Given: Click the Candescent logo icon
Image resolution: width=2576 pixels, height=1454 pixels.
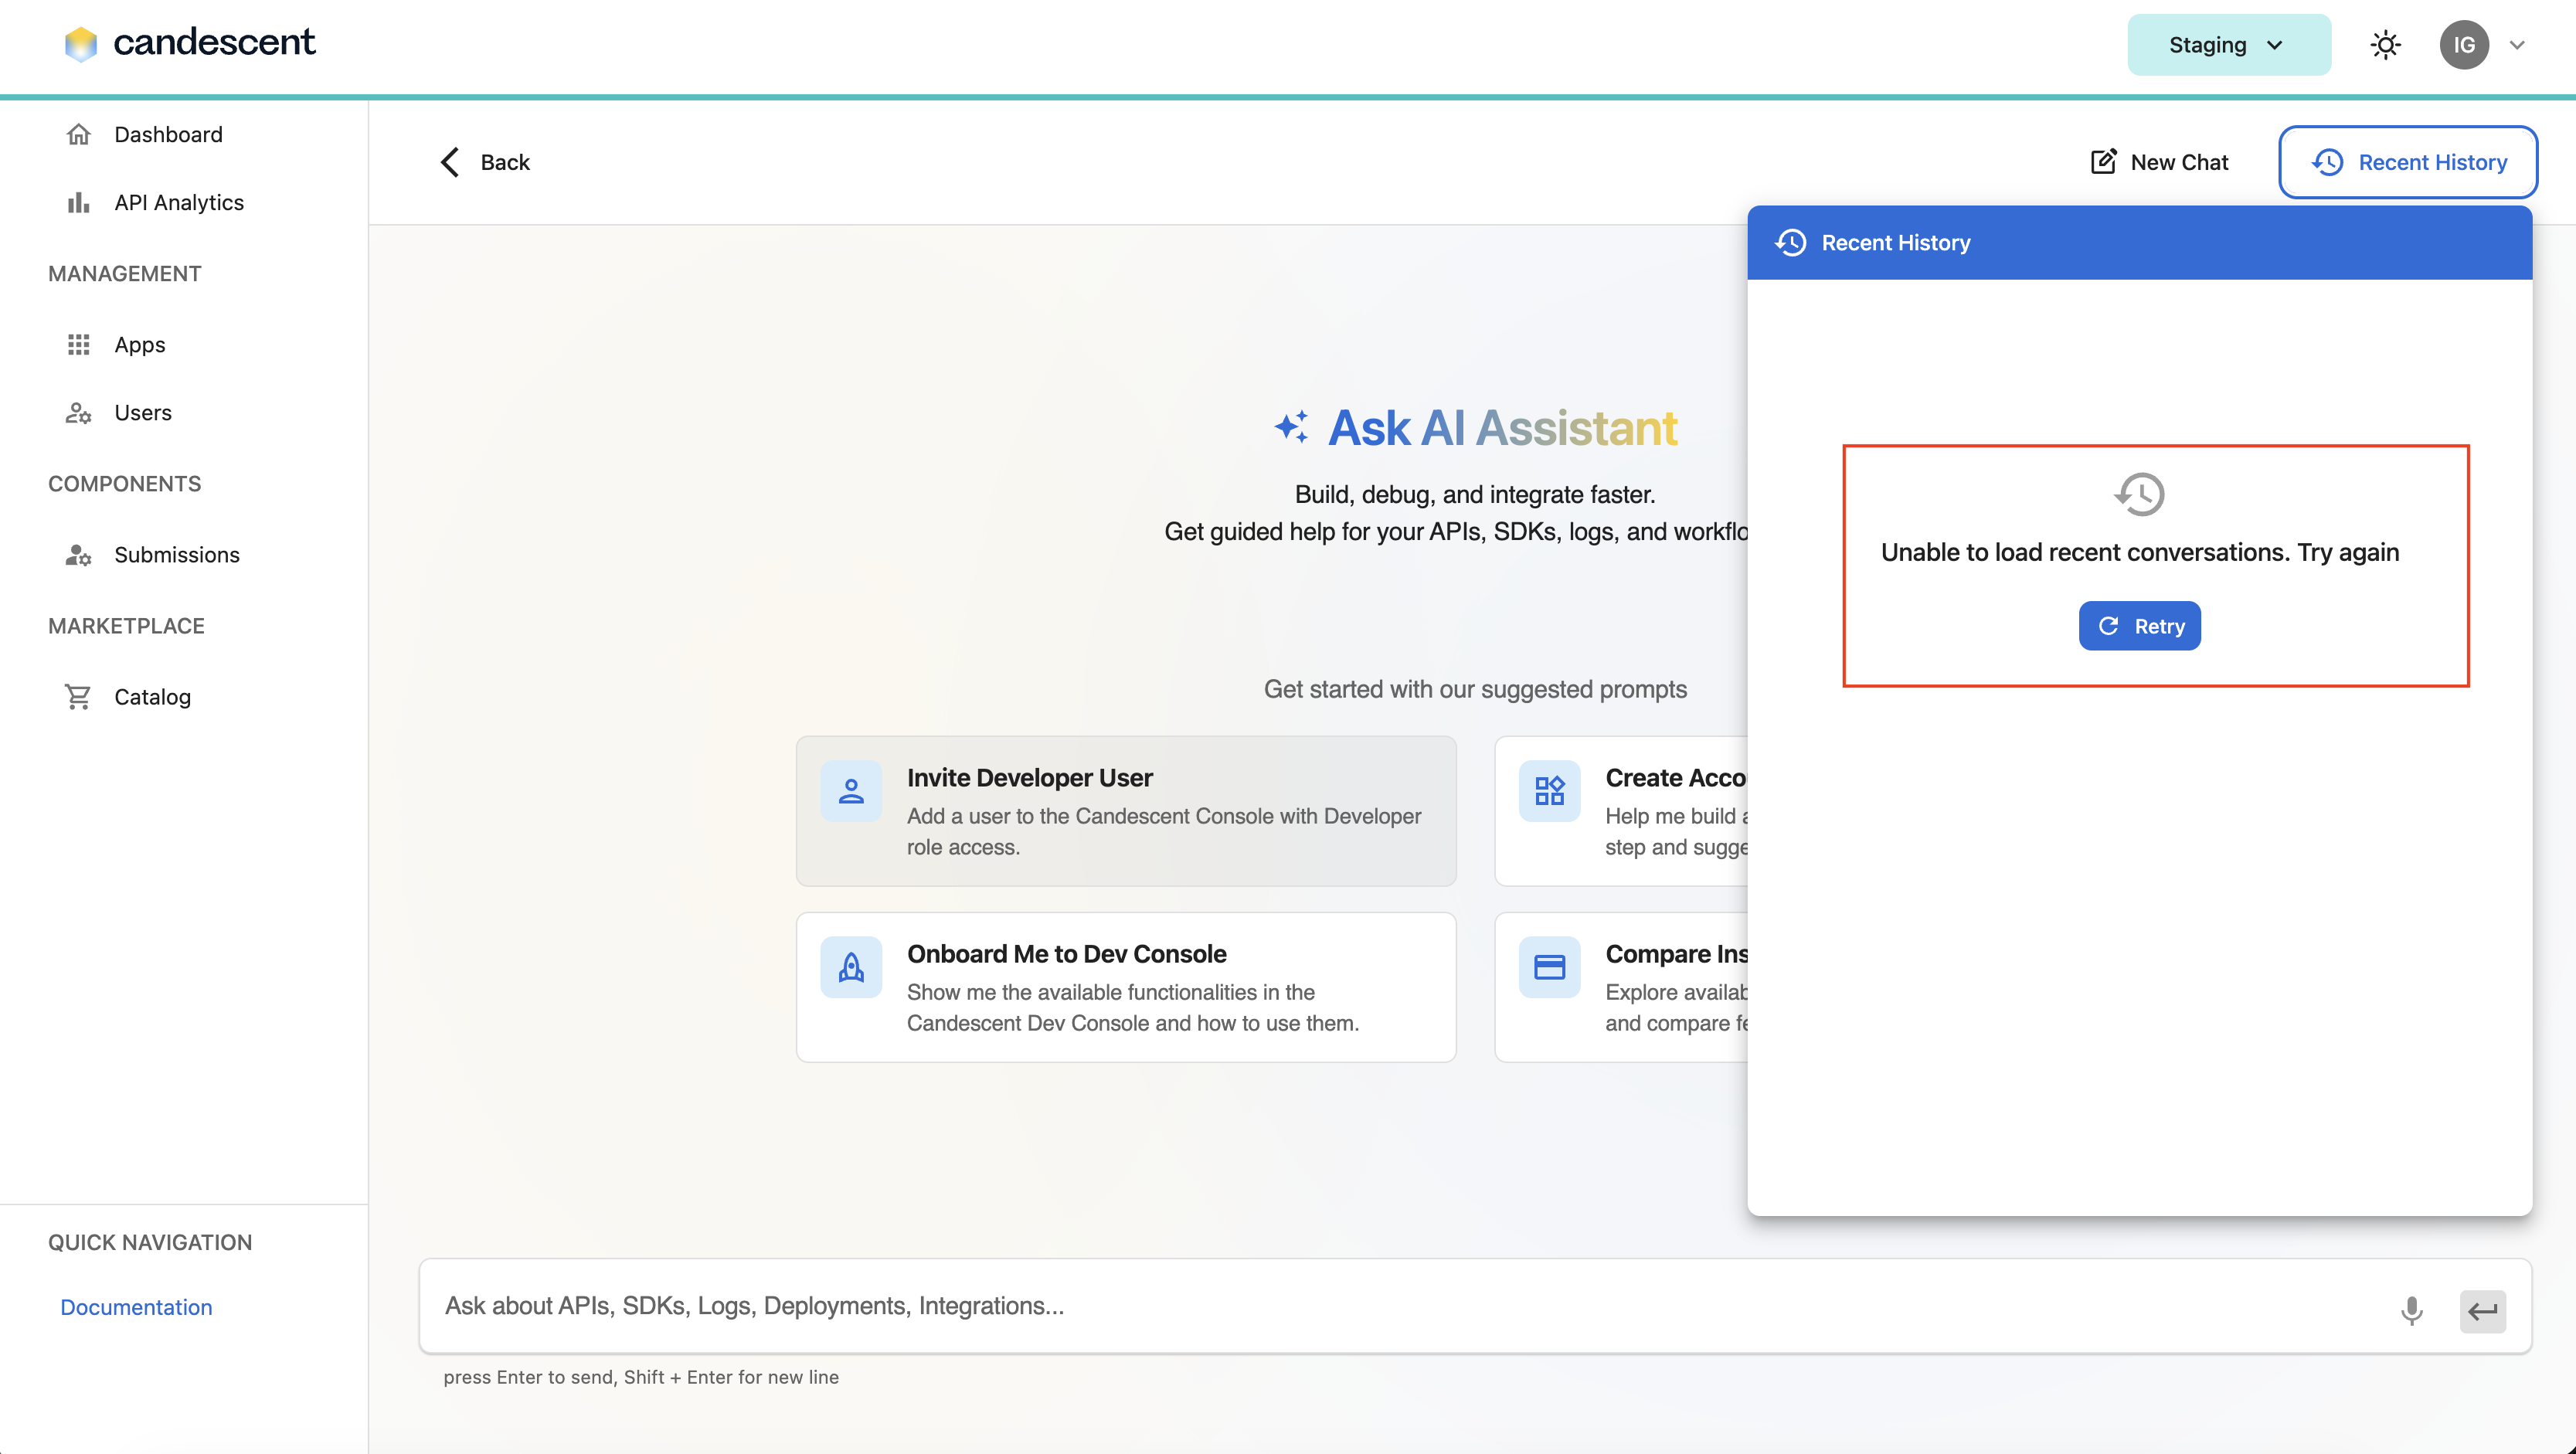Looking at the screenshot, I should [80, 43].
